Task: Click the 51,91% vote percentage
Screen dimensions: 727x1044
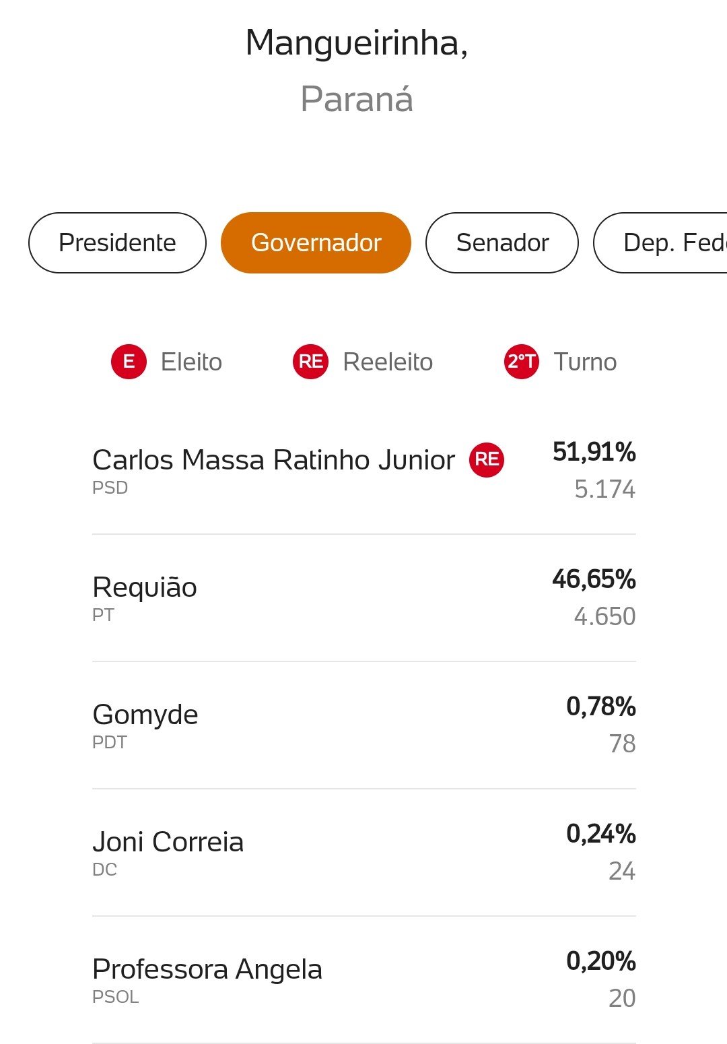Action: [594, 453]
